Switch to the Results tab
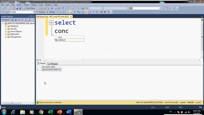204x115 pixels. point(41,64)
